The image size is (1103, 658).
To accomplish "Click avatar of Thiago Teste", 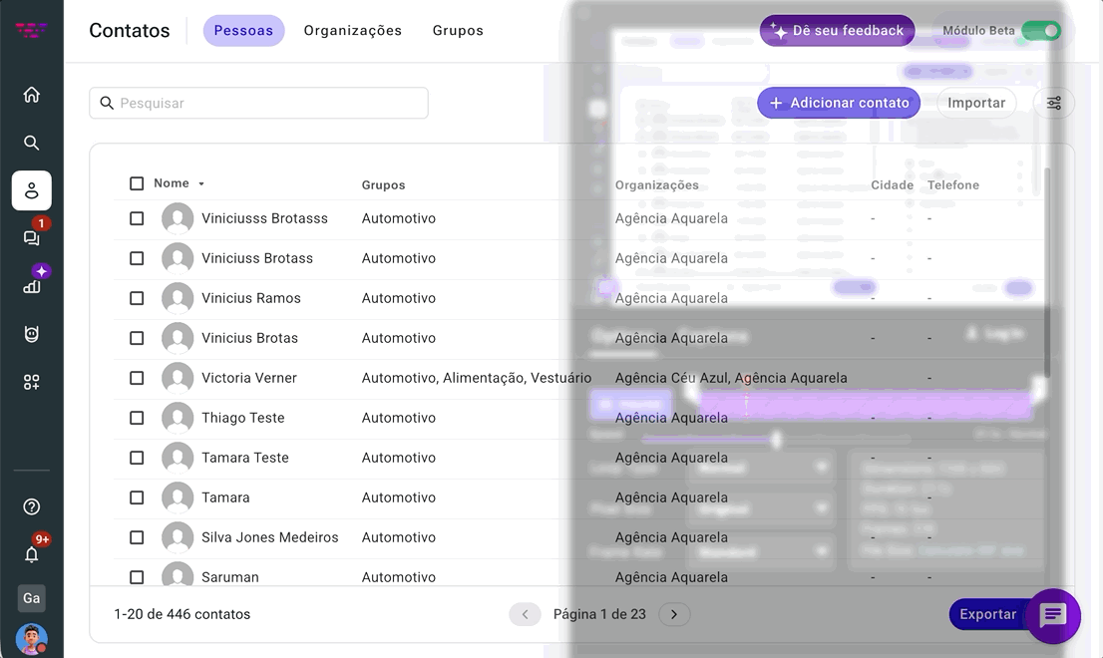I will click(x=178, y=419).
